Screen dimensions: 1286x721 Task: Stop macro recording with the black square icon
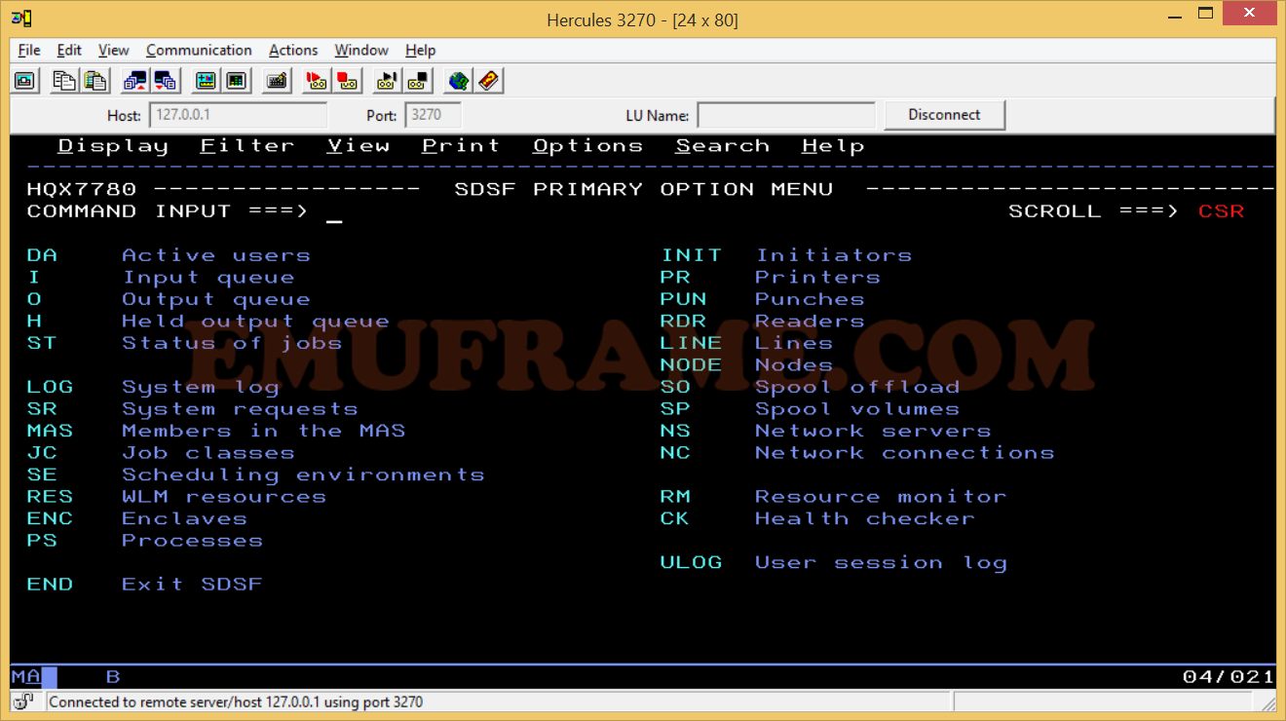coord(417,80)
